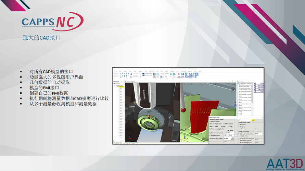
Task: Enable the Sections preview checkbox
Action: point(210,121)
